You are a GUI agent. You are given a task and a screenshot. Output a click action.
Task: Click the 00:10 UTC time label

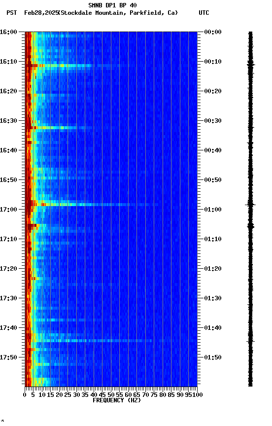[x=213, y=62]
